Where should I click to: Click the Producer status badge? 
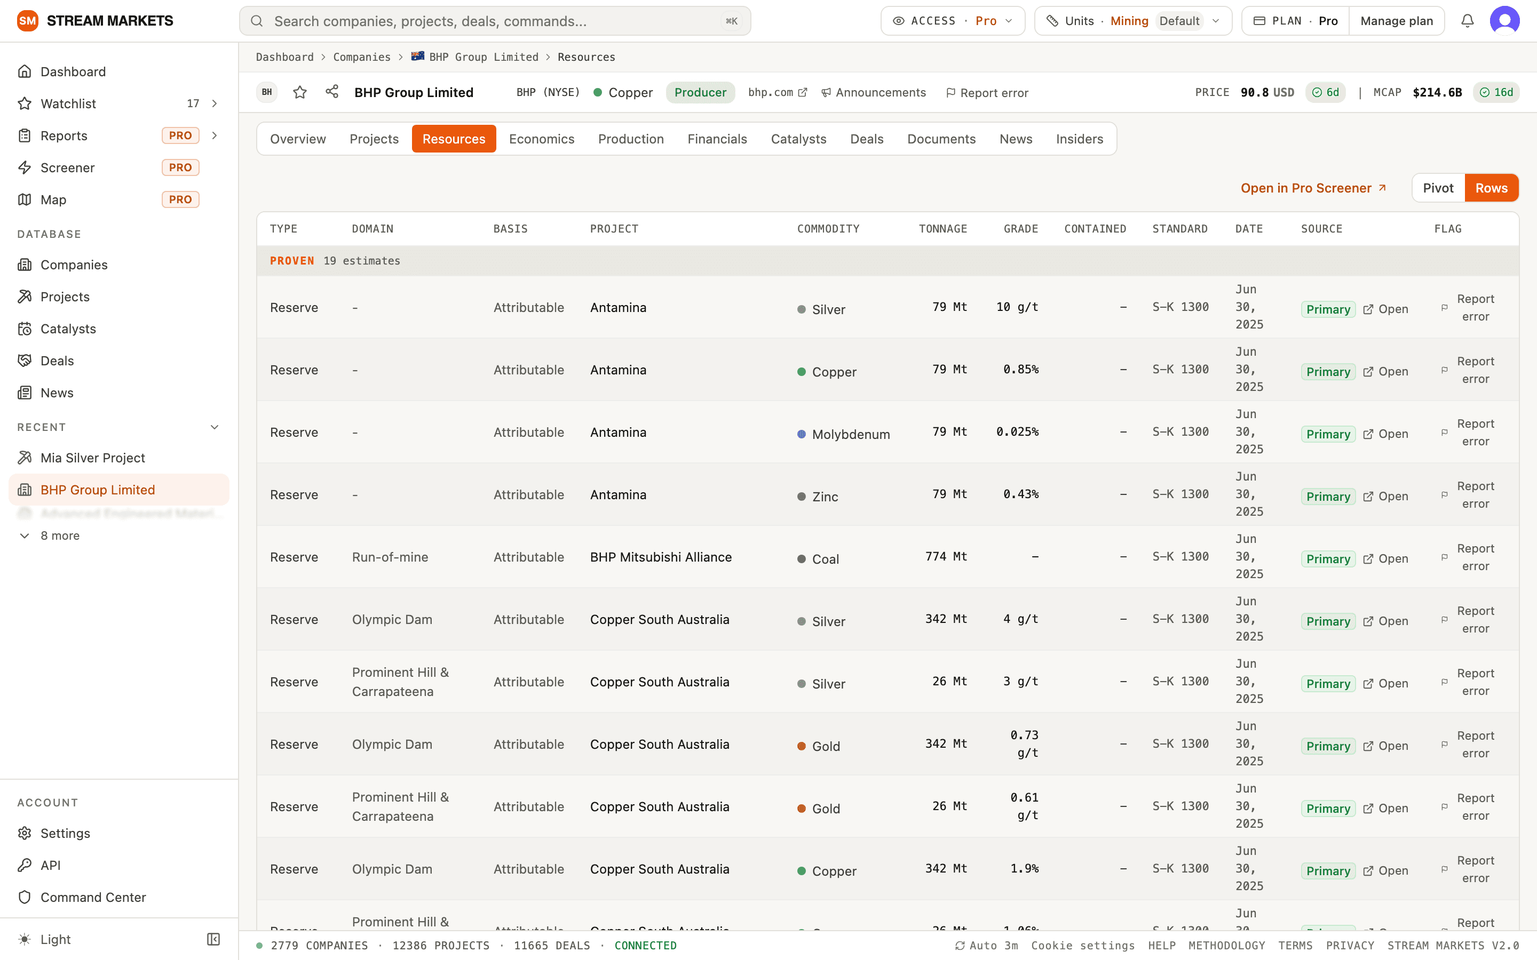pyautogui.click(x=700, y=93)
